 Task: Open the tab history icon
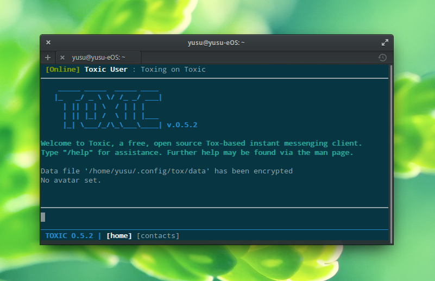(382, 58)
